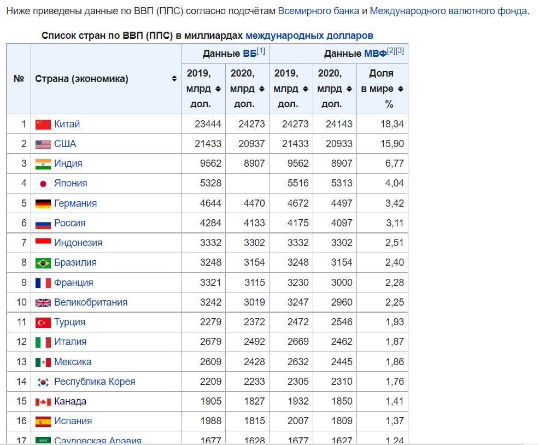539x445 pixels.
Task: Click the Indonesia flag icon
Action: (43, 243)
